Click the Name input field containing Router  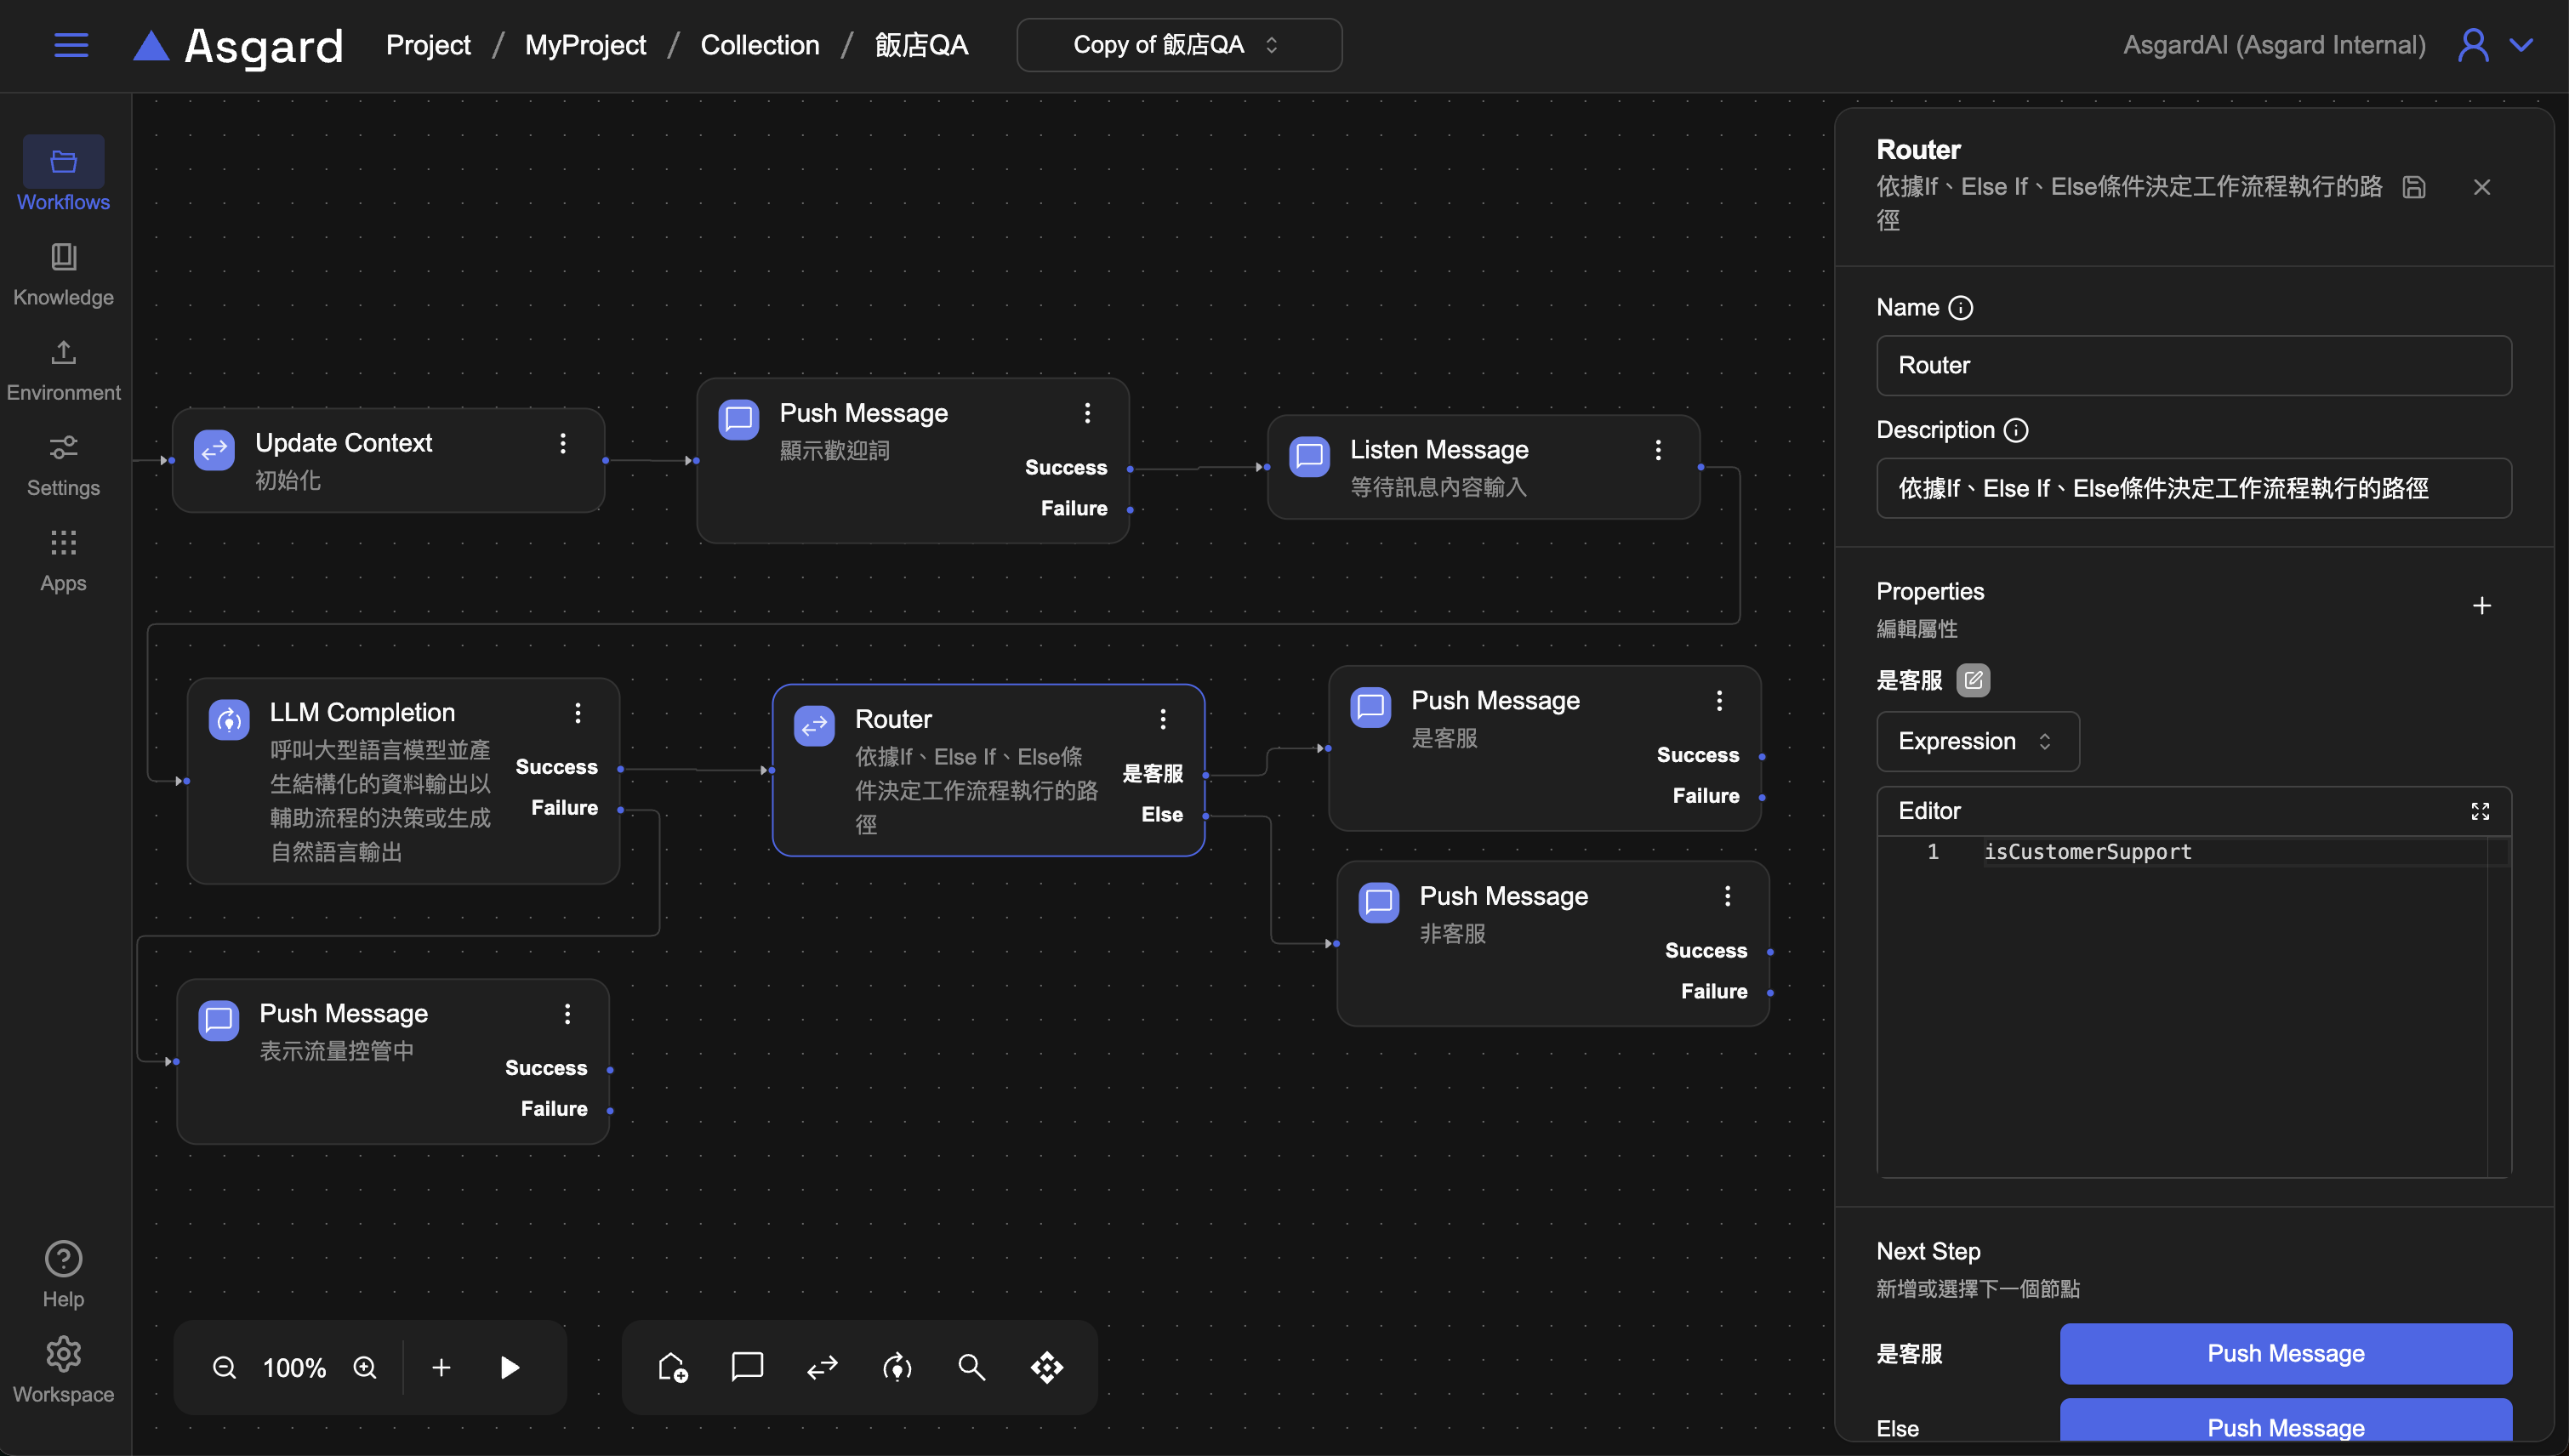point(2193,365)
